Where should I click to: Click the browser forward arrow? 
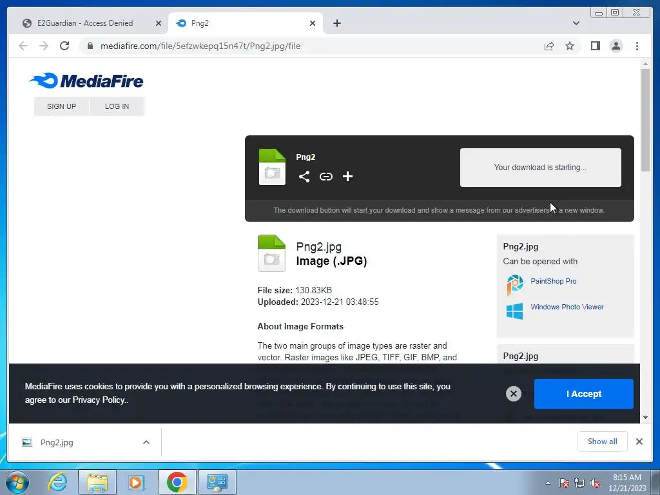[x=44, y=46]
